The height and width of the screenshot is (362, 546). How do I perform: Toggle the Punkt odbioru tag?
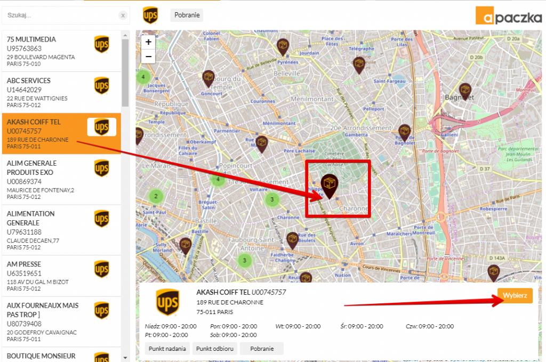[214, 349]
